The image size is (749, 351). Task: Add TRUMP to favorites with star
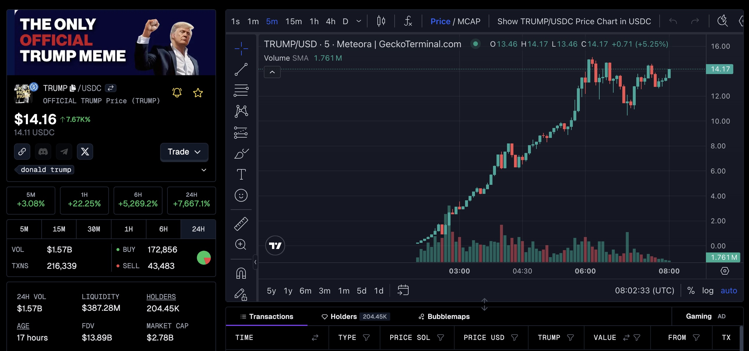(x=198, y=93)
